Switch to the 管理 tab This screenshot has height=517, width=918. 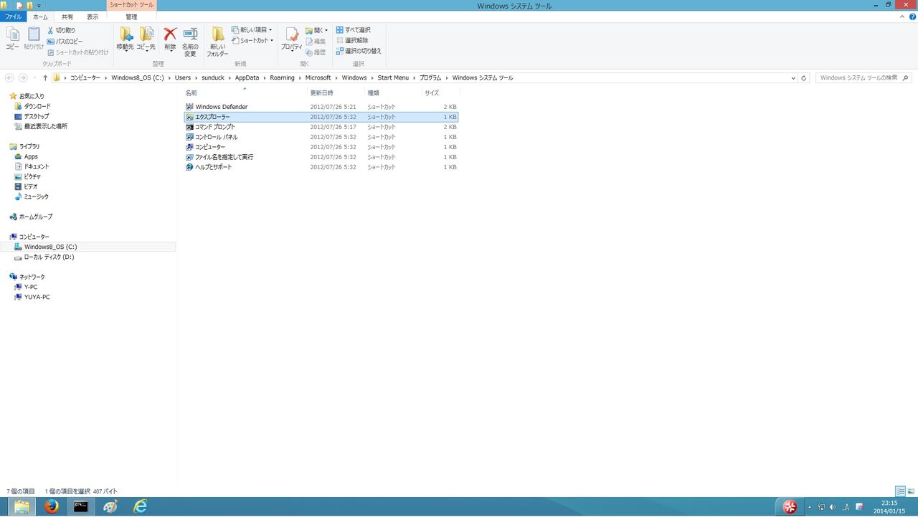[131, 16]
